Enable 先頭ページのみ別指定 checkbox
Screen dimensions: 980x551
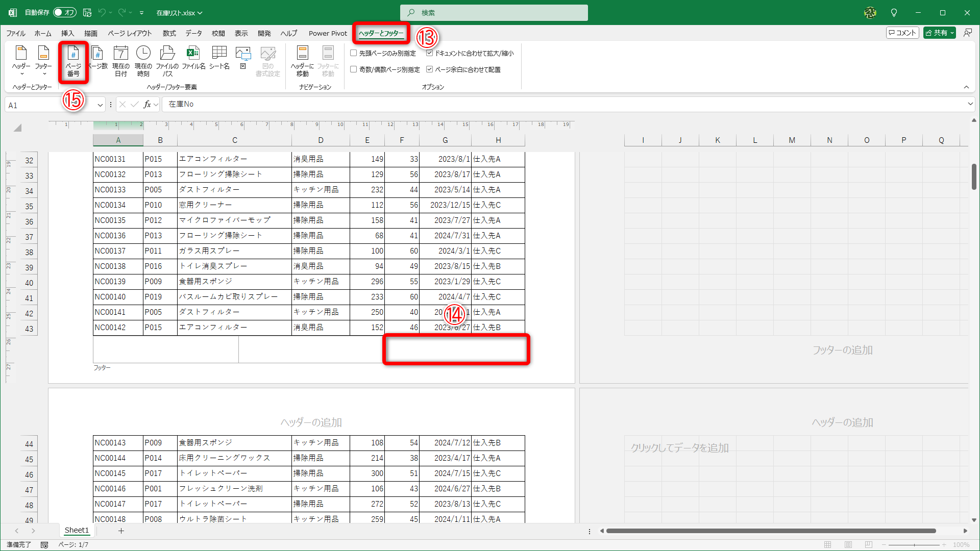click(353, 53)
